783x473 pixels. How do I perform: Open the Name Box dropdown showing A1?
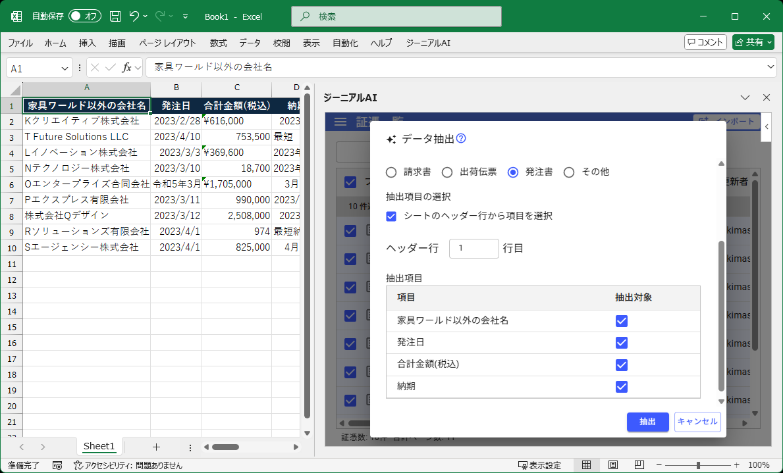pyautogui.click(x=65, y=67)
